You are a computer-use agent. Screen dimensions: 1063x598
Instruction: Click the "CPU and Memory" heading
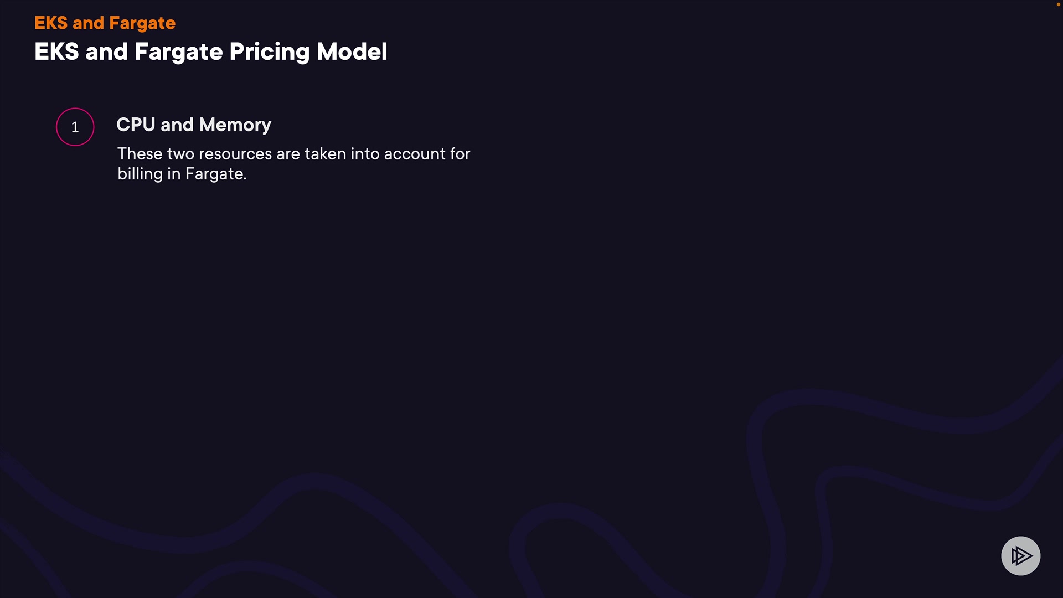click(193, 125)
